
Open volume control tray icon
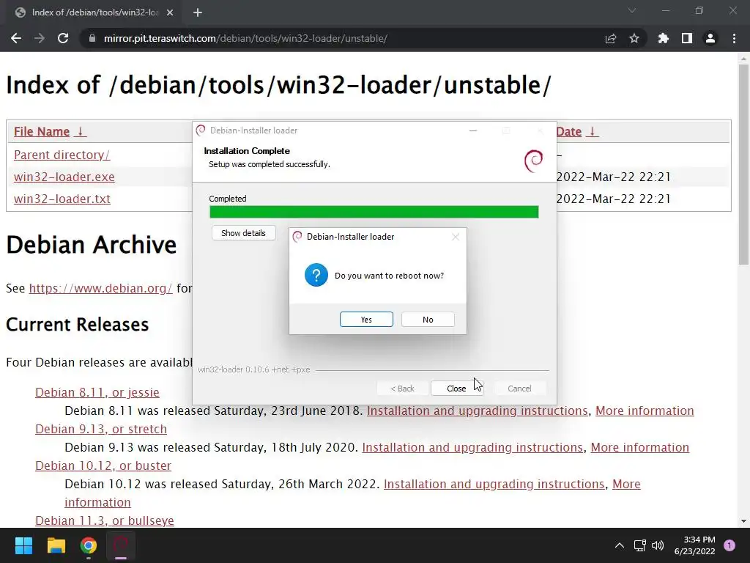pyautogui.click(x=658, y=545)
